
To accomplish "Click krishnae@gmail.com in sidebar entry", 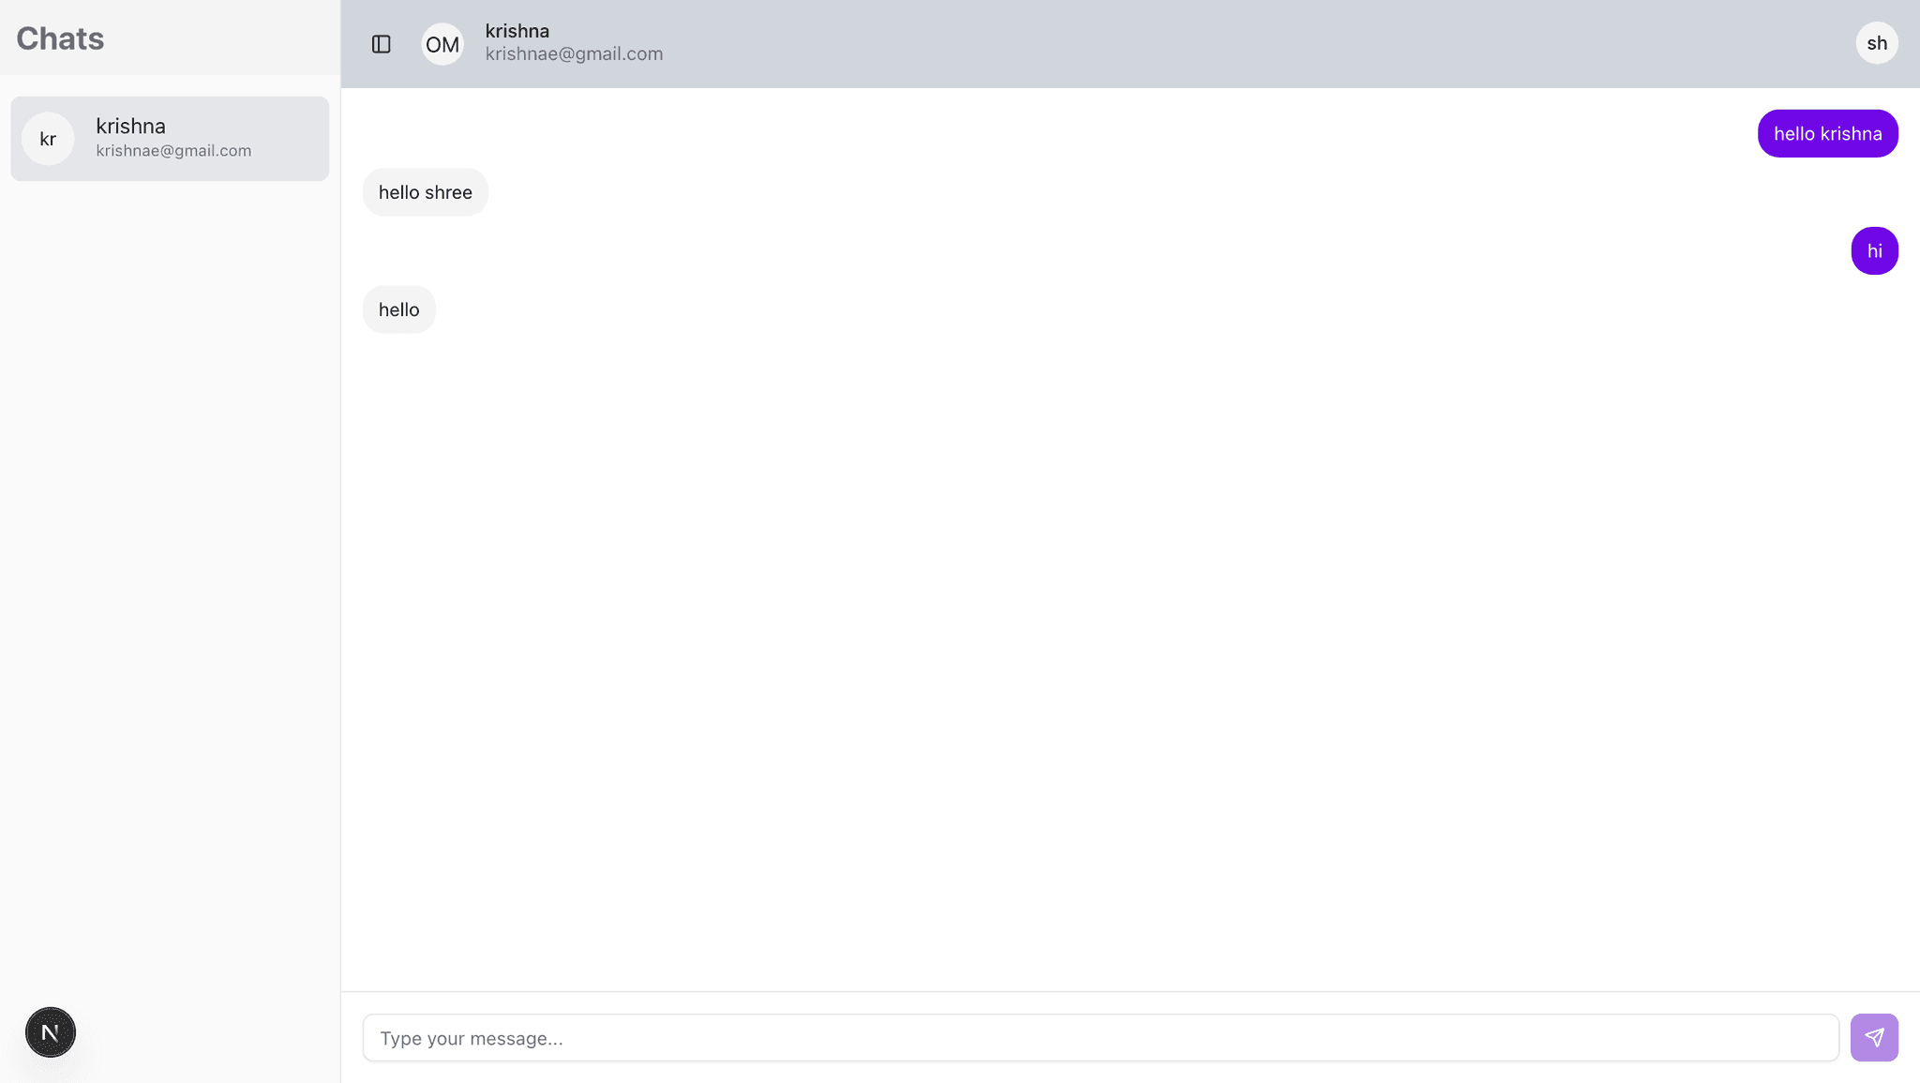I will 173,151.
